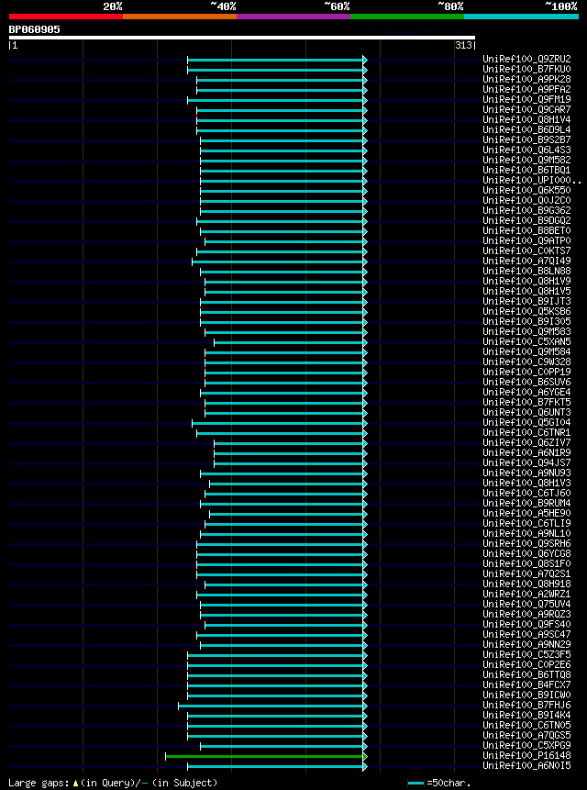Click the UniRef100_C6TNR1 label
Viewport: 587px width, 790px height.
coord(526,432)
